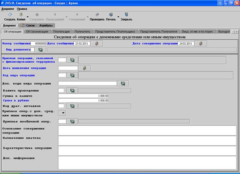This screenshot has width=240, height=174.
Task: Click the Назначение платежа text field
Action: (147, 141)
